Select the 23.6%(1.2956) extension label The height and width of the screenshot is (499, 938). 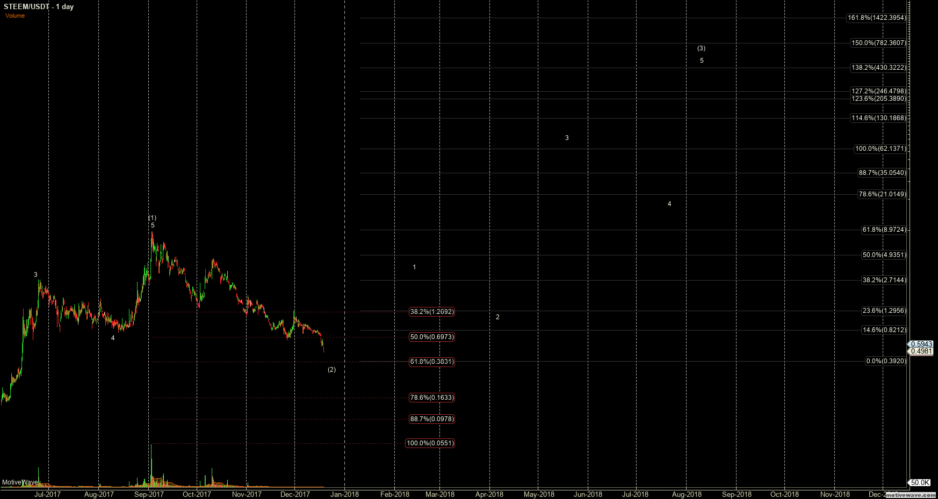coord(884,311)
